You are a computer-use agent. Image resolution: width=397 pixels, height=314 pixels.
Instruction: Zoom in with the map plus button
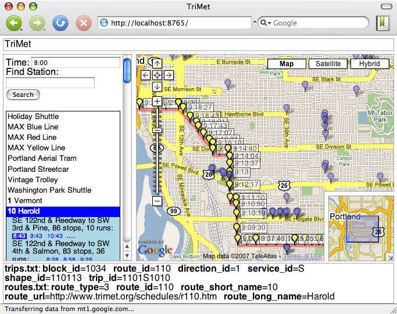[156, 101]
